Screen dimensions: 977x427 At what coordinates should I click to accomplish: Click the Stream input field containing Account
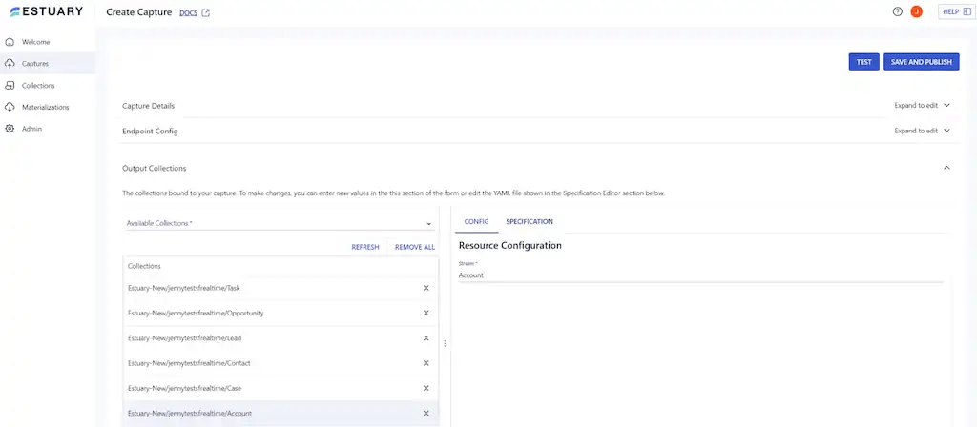pos(701,275)
